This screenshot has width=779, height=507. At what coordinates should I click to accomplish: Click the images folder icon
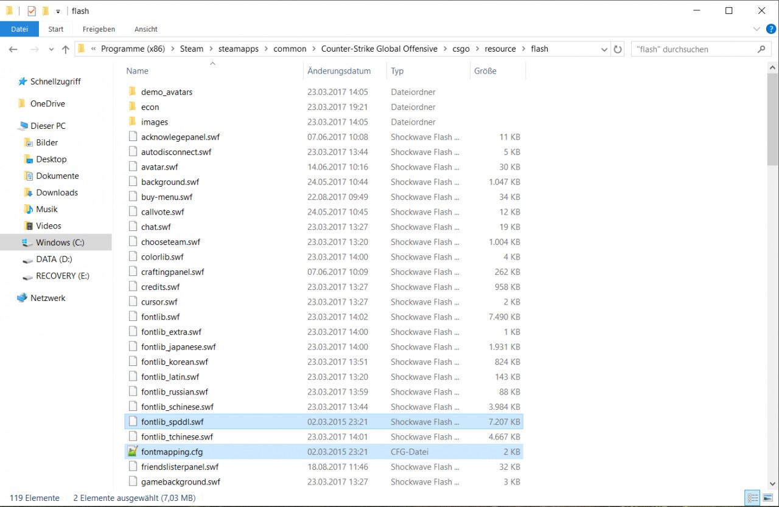click(133, 122)
